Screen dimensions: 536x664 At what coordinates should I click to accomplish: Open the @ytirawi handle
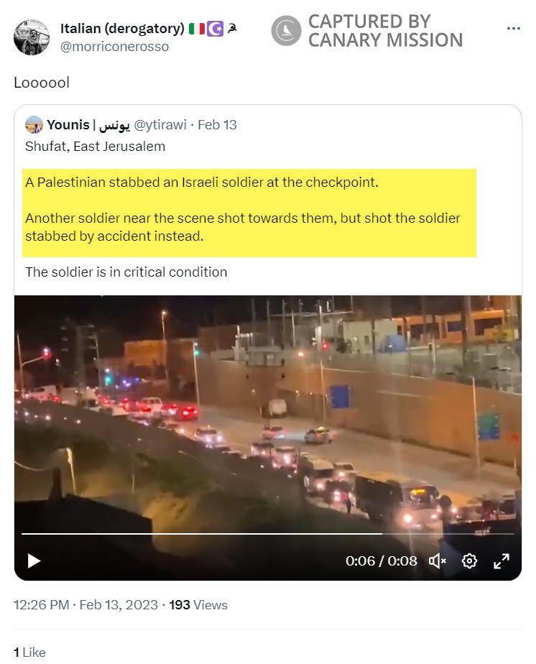pyautogui.click(x=160, y=125)
